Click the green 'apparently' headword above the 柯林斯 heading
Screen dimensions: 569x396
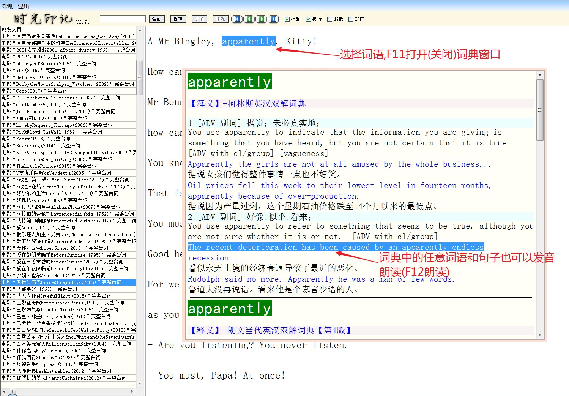click(x=230, y=82)
